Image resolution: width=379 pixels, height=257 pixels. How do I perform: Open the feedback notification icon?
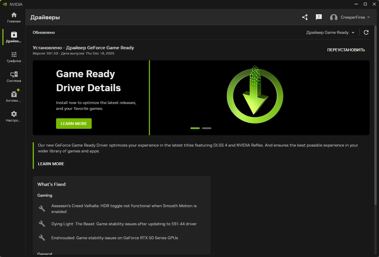click(x=319, y=17)
